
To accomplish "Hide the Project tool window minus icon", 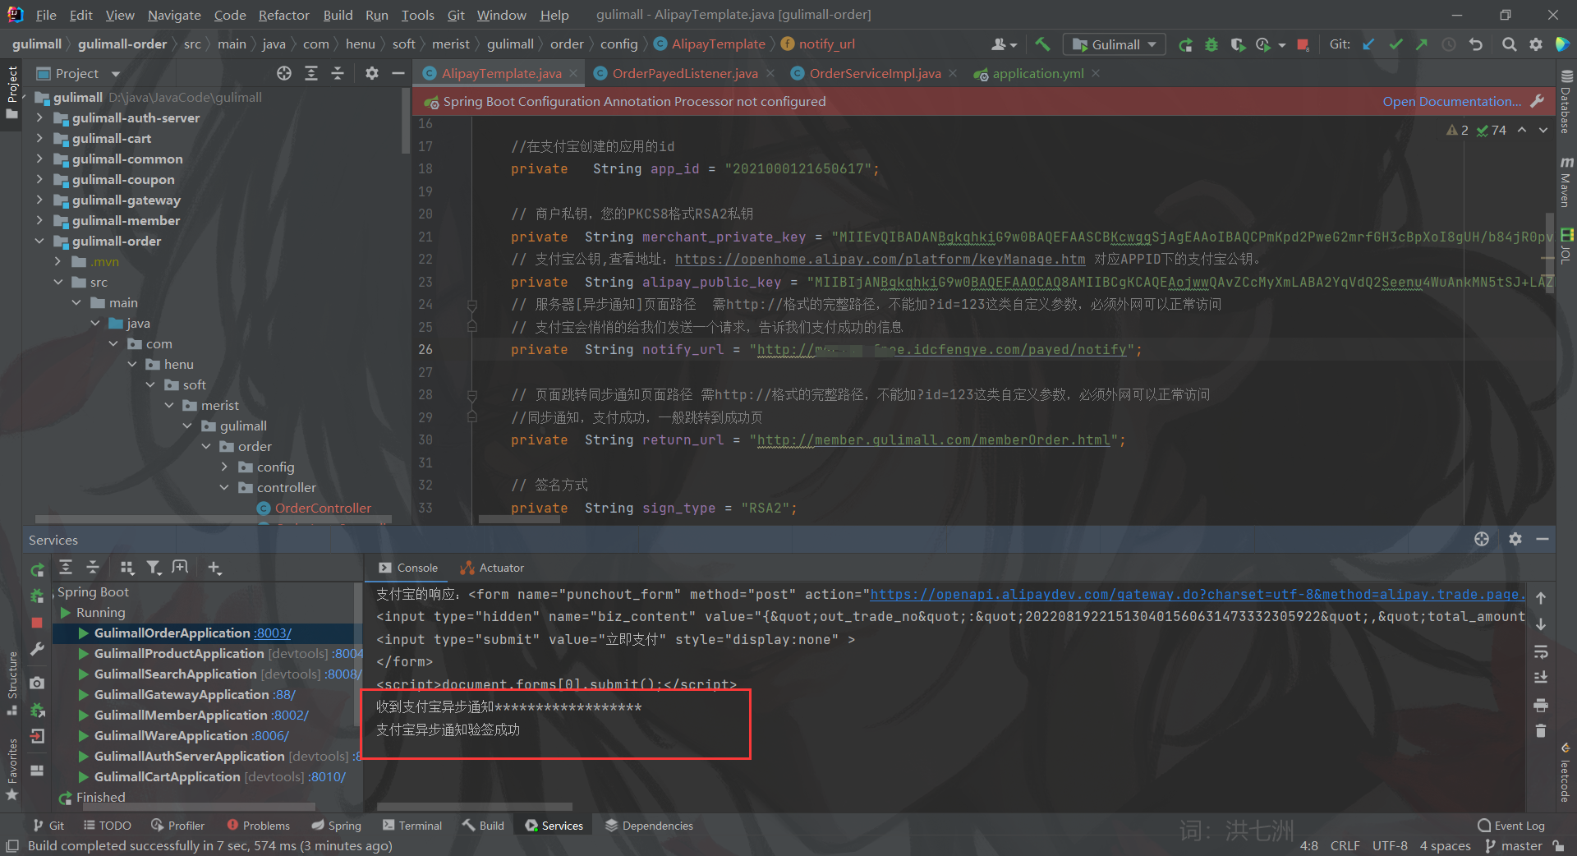I will click(398, 73).
